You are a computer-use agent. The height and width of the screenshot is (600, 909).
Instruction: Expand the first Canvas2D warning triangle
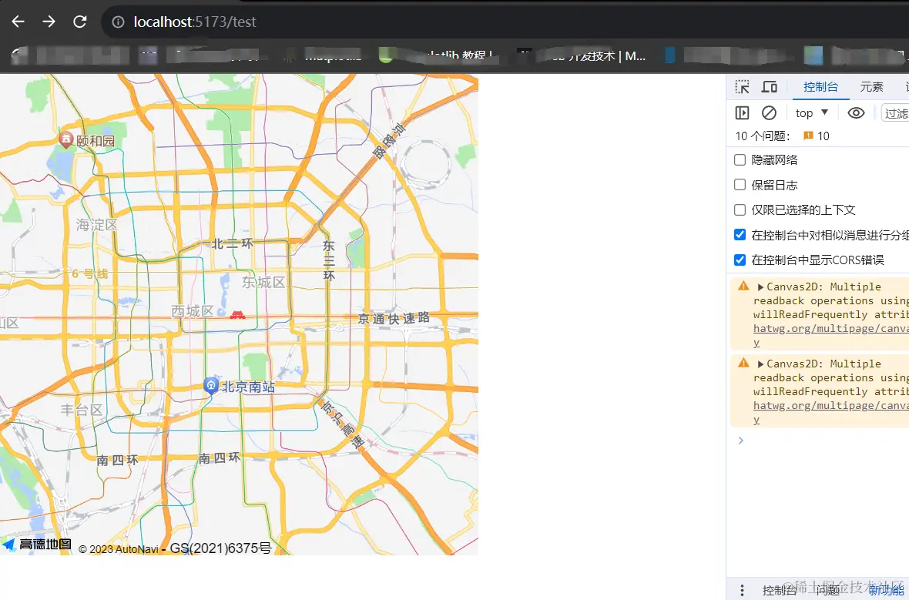point(760,287)
